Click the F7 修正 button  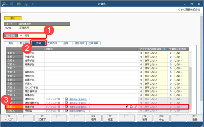[x=110, y=118]
